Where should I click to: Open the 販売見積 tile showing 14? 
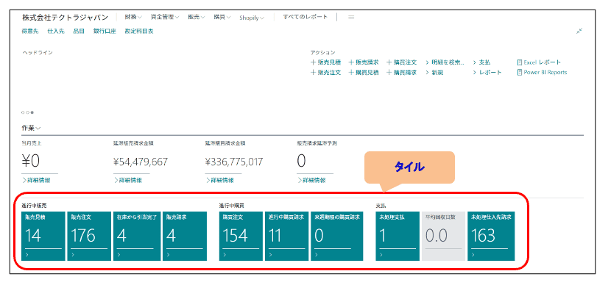coord(43,236)
